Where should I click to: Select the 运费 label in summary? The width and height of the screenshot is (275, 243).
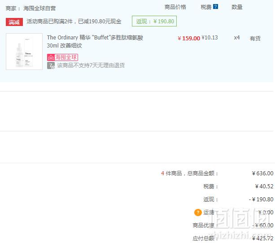(x=210, y=213)
